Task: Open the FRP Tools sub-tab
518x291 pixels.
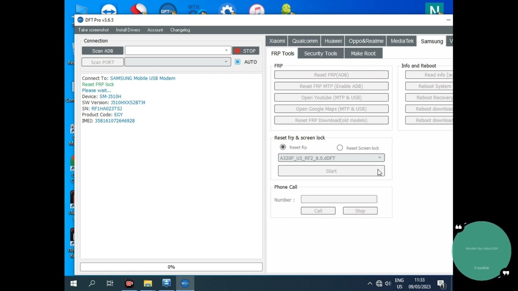Action: 282,53
